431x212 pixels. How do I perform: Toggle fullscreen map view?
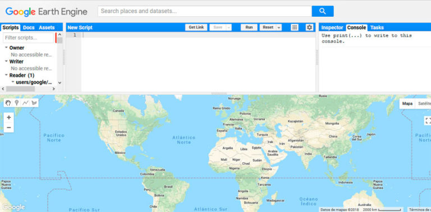tap(428, 121)
